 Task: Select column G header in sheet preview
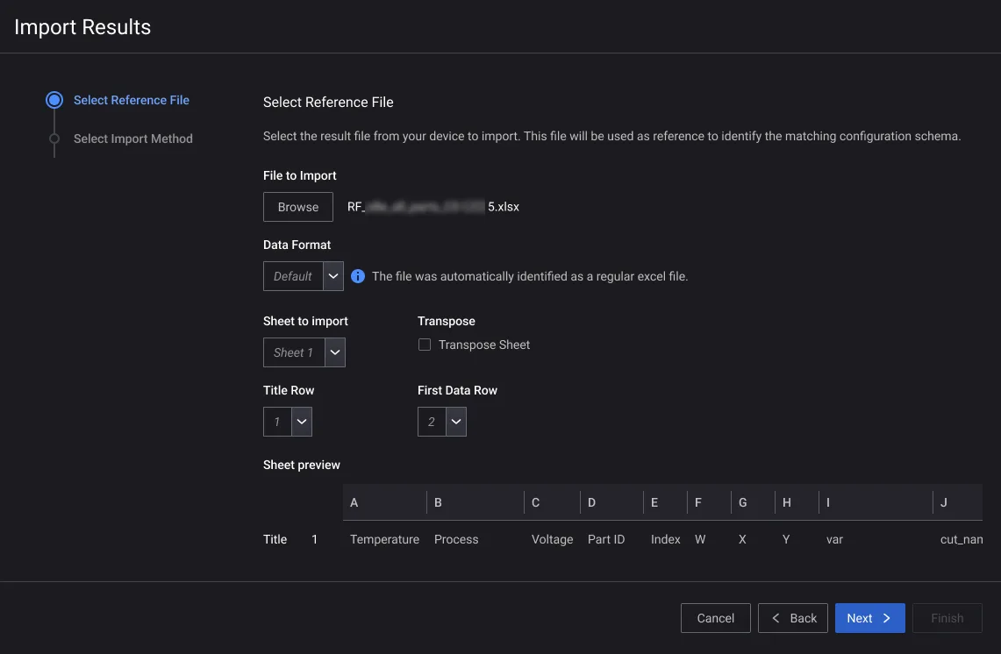point(754,502)
